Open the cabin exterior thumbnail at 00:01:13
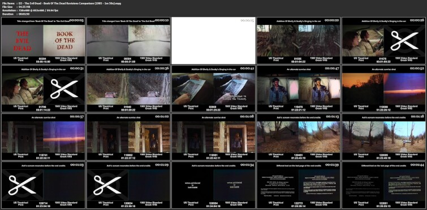This screenshot has height=210, width=427. click(x=299, y=137)
